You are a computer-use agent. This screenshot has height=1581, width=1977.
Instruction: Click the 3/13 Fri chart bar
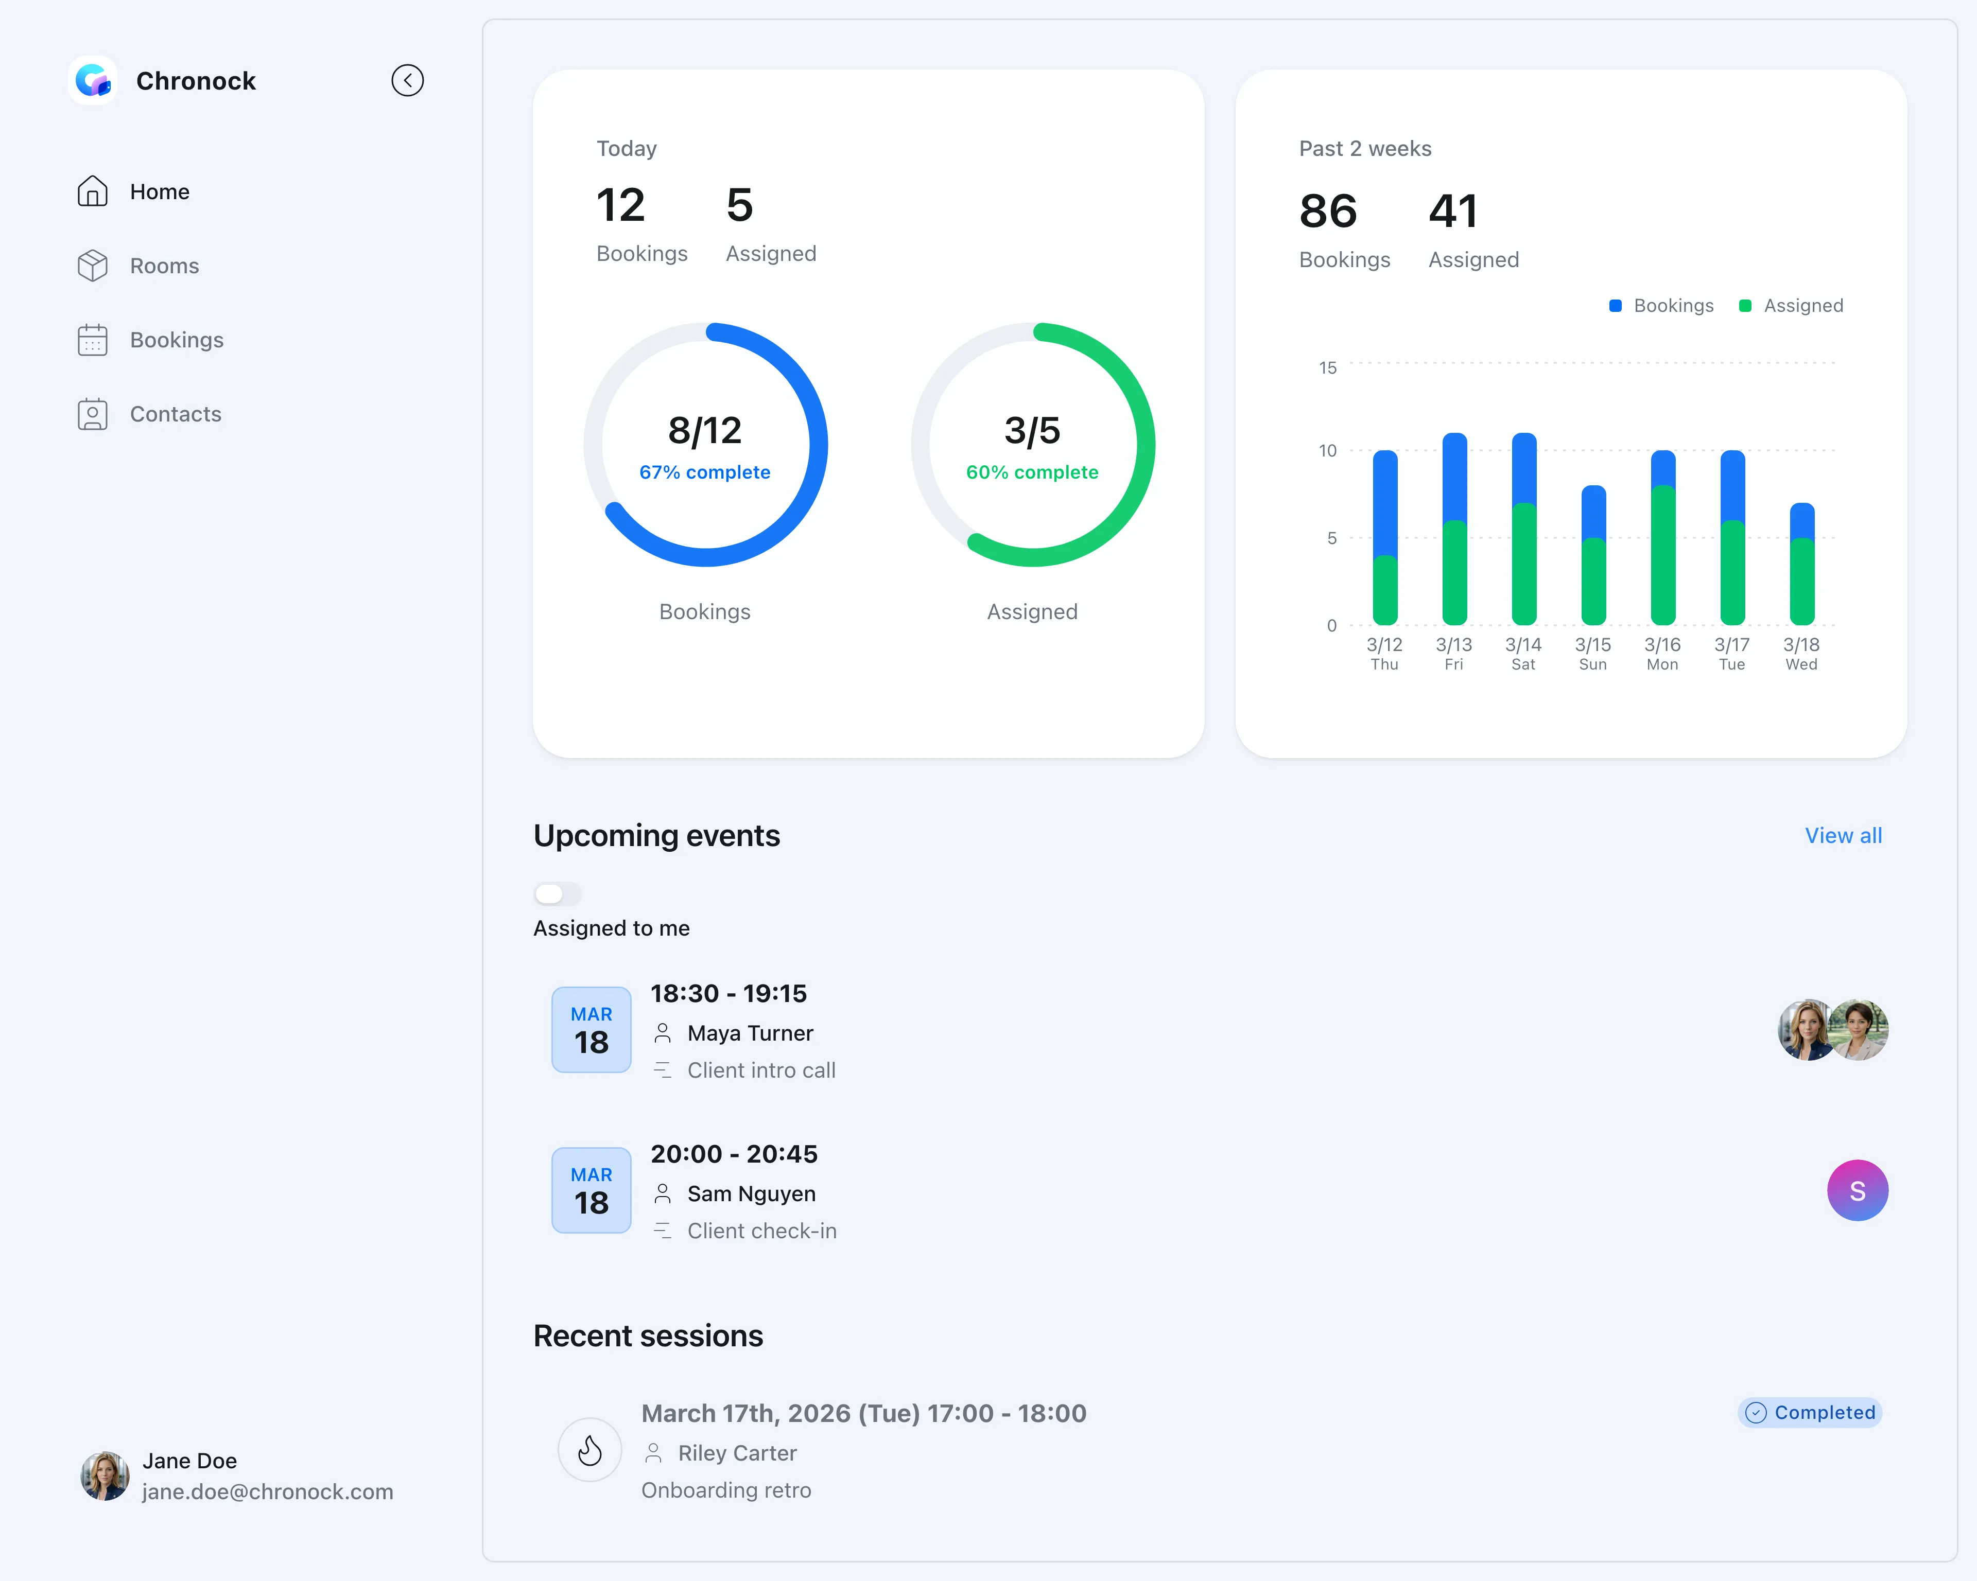click(1454, 529)
